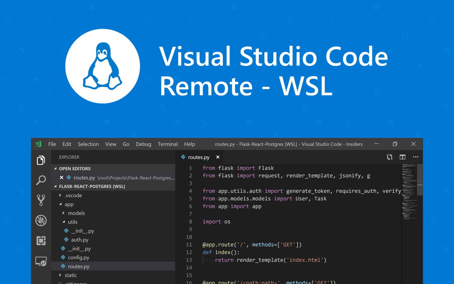The width and height of the screenshot is (454, 284).
Task: Open the editor More Actions ellipsis
Action: (416, 157)
